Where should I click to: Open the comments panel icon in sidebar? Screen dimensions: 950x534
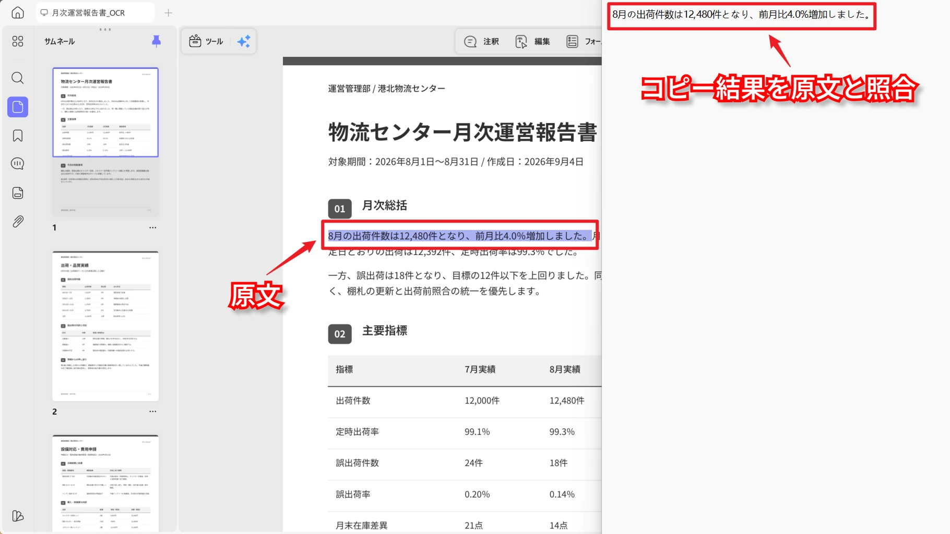pyautogui.click(x=18, y=164)
